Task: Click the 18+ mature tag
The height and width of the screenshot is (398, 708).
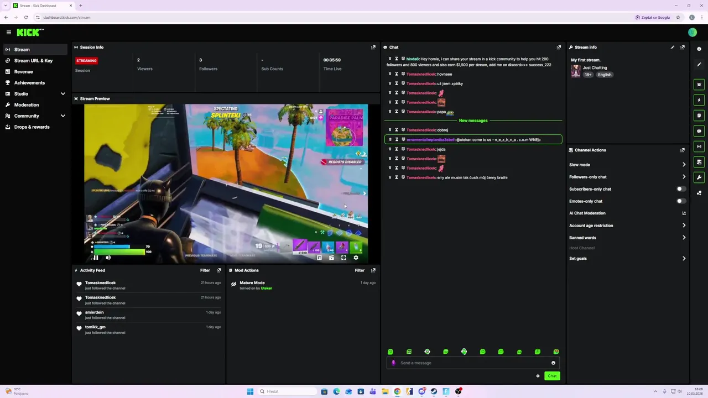Action: tap(588, 75)
